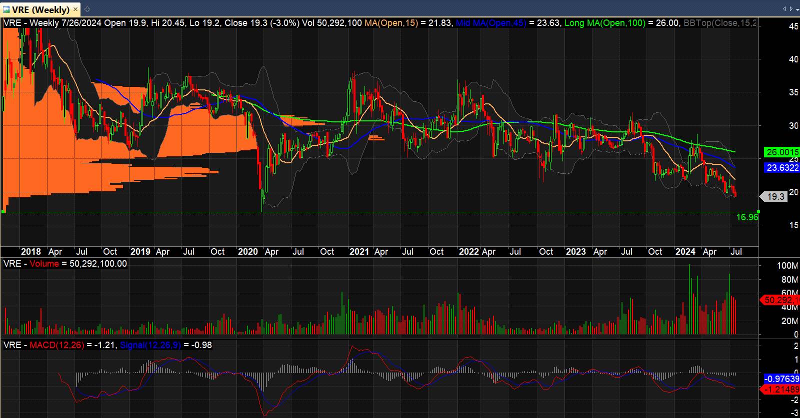800x418 pixels.
Task: Click the Mid MA(Open,45) indicator label
Action: [x=490, y=23]
